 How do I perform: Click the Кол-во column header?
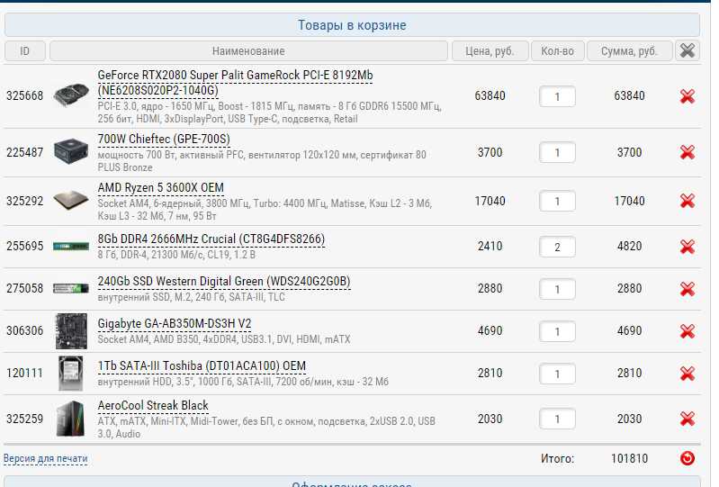coord(558,50)
